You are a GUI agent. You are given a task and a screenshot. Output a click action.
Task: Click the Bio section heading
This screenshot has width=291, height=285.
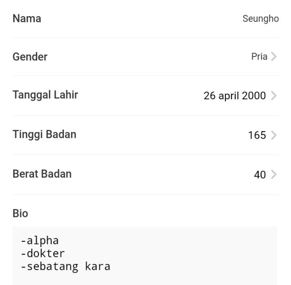[x=20, y=213]
